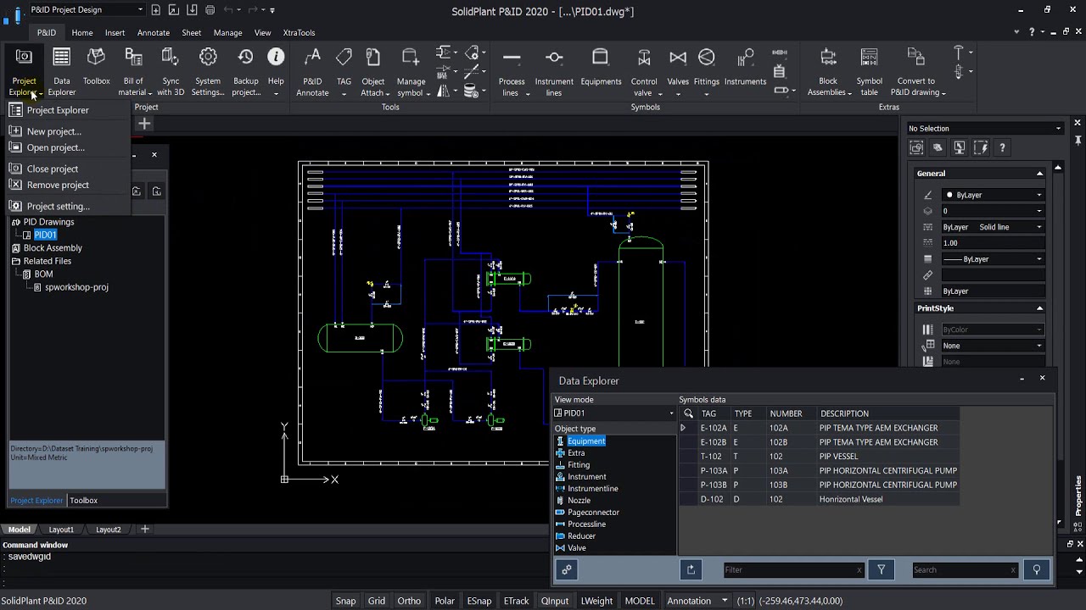The height and width of the screenshot is (610, 1086).
Task: Select the TAG tool
Action: click(x=344, y=70)
